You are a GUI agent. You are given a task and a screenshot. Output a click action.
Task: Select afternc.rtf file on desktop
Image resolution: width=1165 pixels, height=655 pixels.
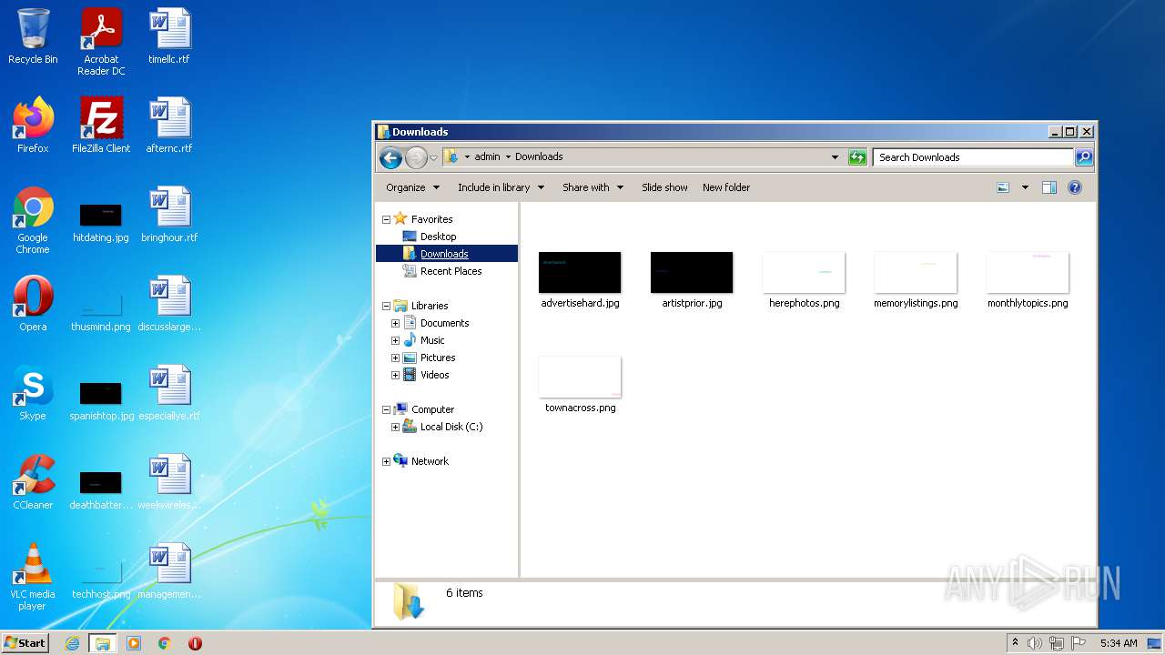[169, 125]
